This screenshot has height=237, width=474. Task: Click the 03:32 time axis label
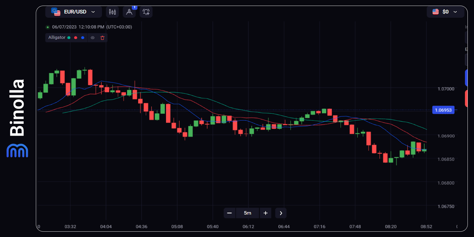(70, 227)
